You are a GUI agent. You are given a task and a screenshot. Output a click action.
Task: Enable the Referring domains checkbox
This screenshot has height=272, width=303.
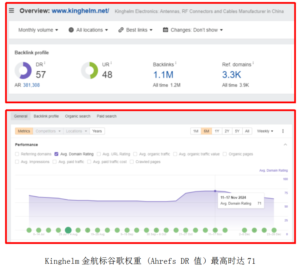(x=17, y=154)
